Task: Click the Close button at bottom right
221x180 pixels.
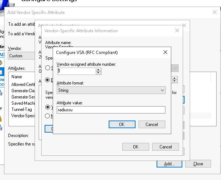Action: click(198, 164)
